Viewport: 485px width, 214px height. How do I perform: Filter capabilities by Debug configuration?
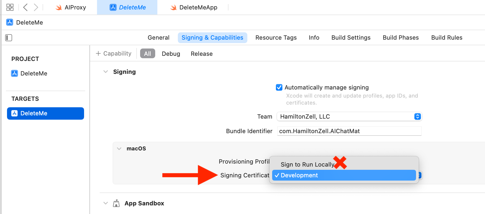click(x=171, y=54)
